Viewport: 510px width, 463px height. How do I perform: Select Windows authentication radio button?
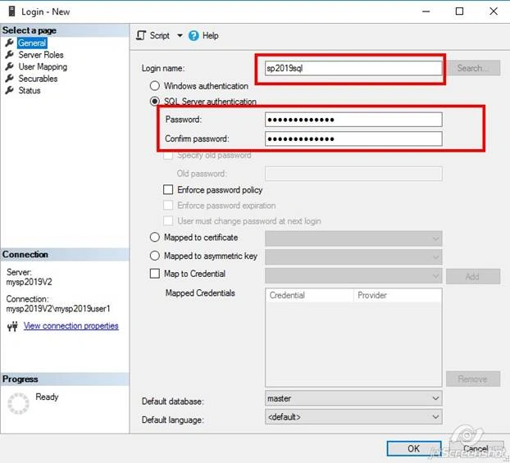point(155,86)
